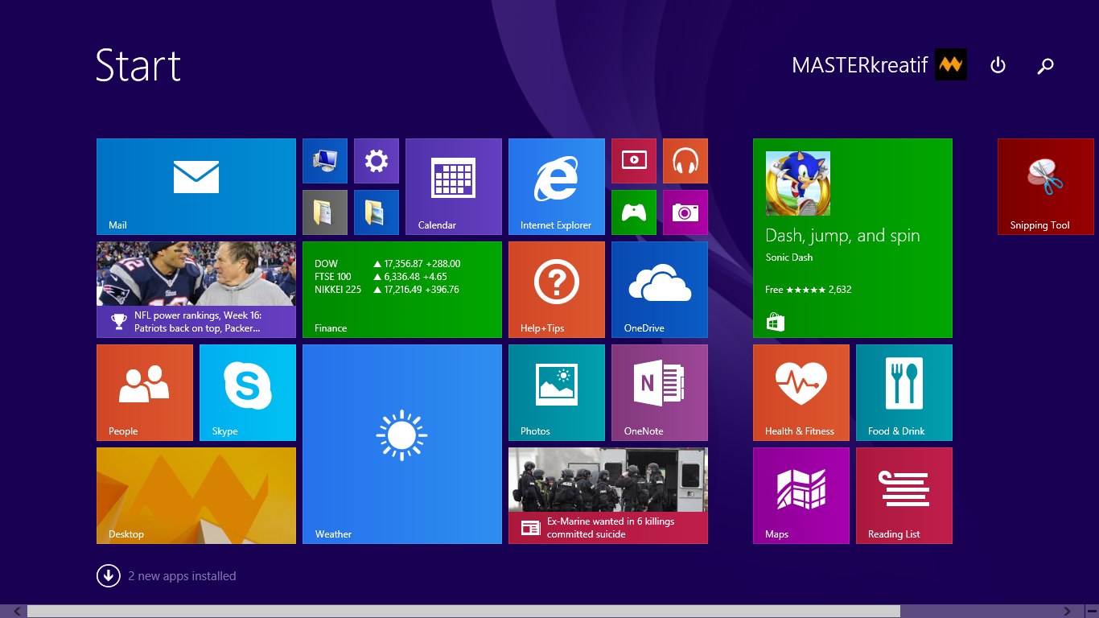1099x618 pixels.
Task: Open Internet Explorer
Action: tap(556, 186)
